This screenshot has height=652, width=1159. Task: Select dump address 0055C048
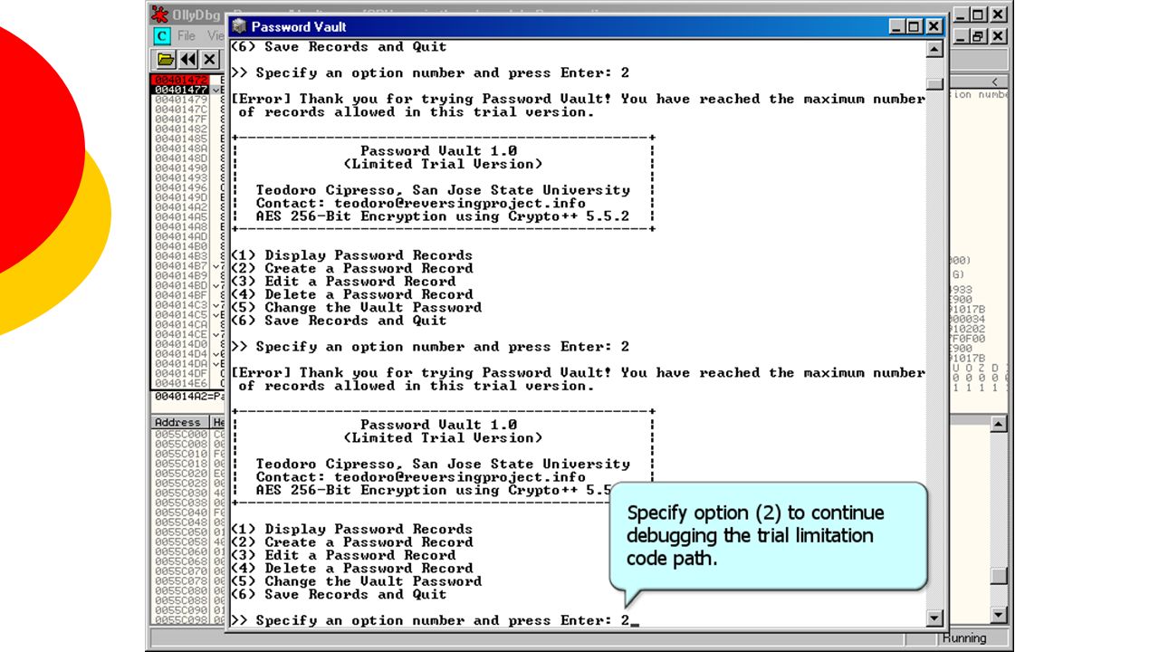[x=181, y=523]
